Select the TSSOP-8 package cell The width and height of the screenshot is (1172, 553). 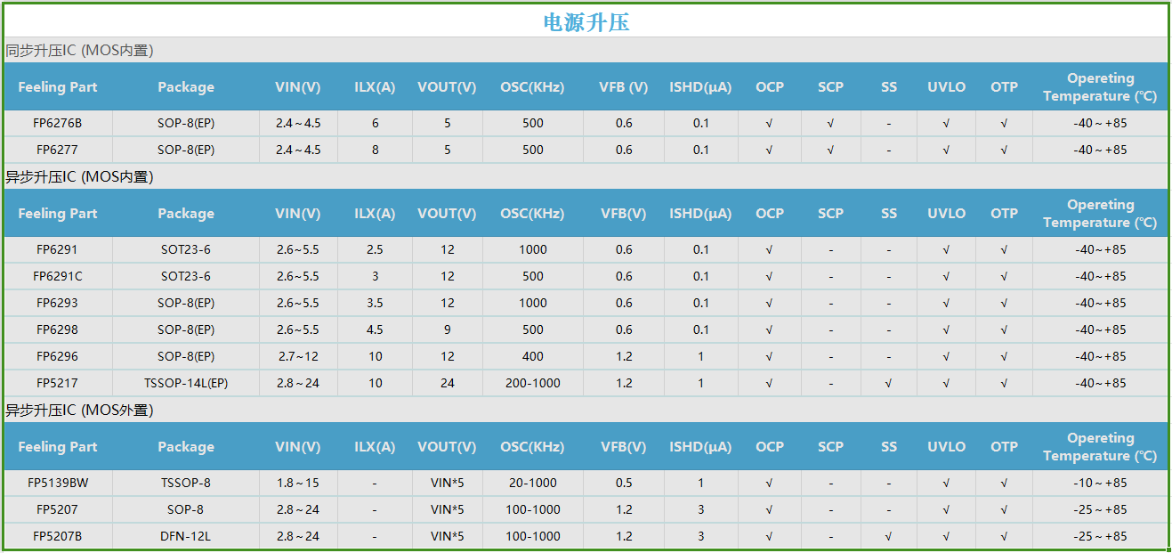pos(186,483)
